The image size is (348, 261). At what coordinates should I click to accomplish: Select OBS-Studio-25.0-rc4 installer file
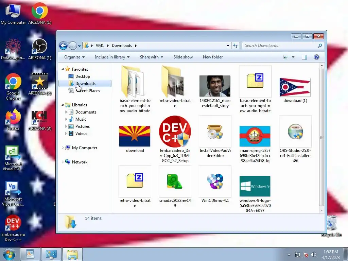(295, 139)
